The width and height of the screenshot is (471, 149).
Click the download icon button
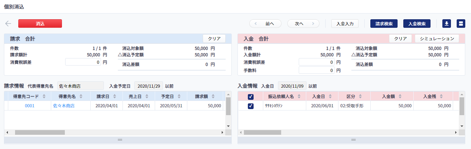coord(446,24)
